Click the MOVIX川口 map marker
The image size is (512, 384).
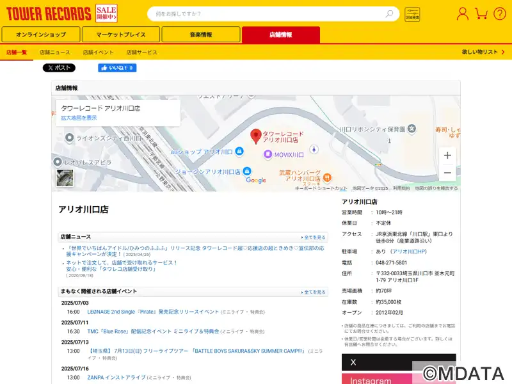tap(268, 154)
